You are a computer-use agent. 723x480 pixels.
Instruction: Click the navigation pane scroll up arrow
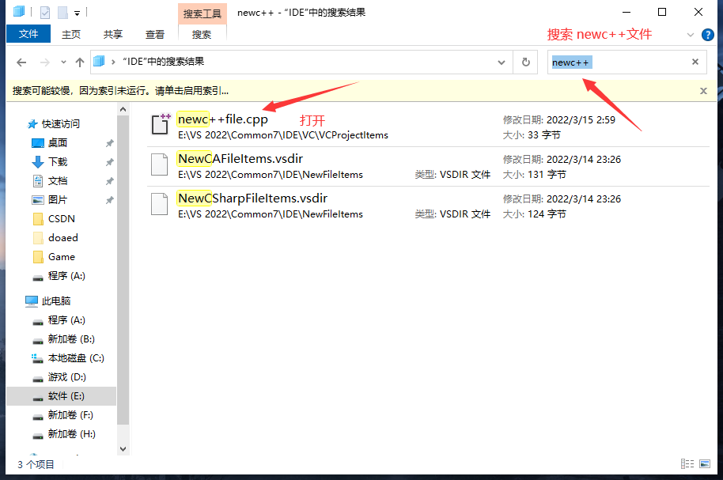click(123, 109)
